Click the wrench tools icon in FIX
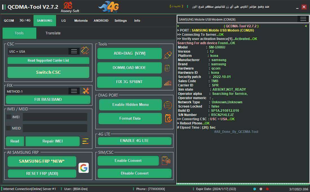The width and height of the screenshot is (310, 192). [86, 91]
